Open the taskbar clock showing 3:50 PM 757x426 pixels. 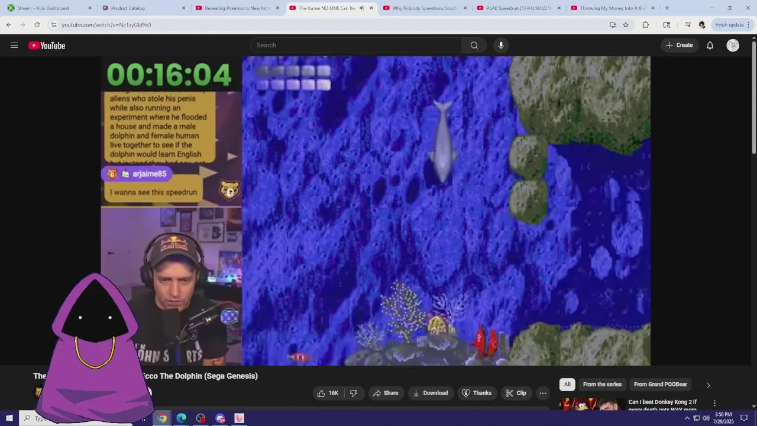724,418
